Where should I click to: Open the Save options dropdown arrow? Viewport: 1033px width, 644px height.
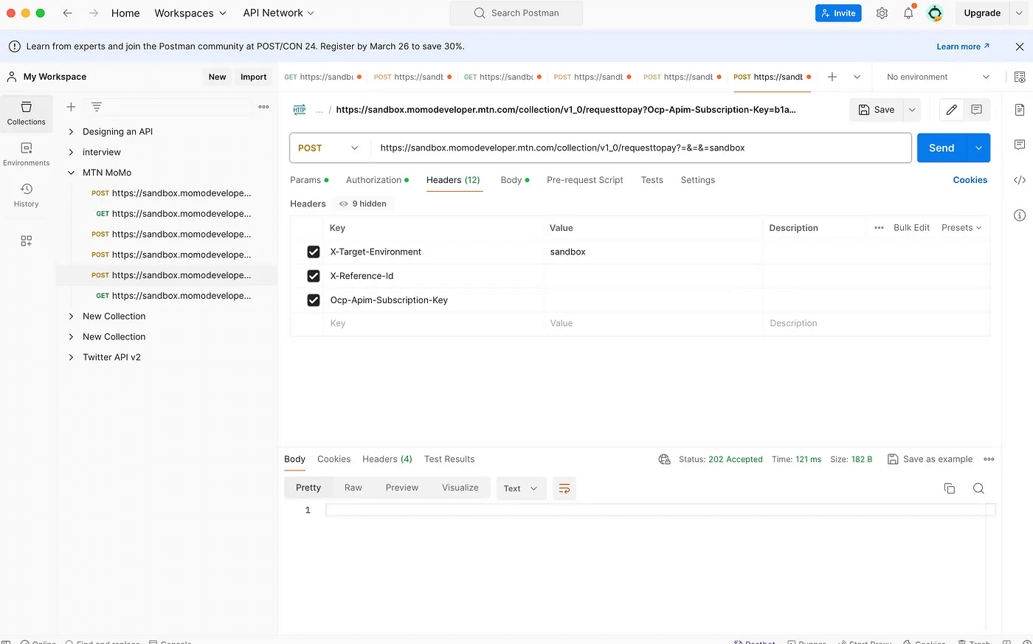[x=912, y=110]
